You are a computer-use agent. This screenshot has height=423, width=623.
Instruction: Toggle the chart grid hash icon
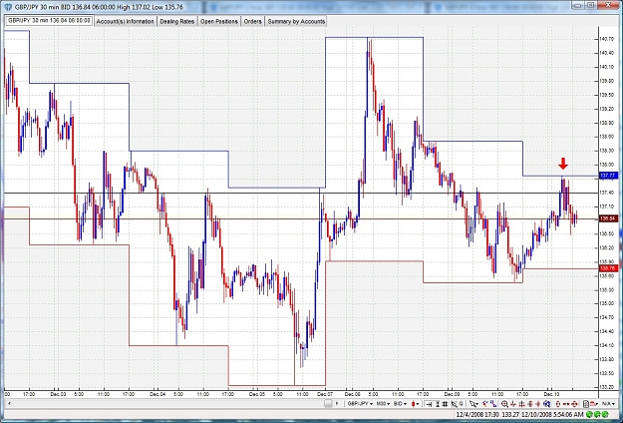445,404
